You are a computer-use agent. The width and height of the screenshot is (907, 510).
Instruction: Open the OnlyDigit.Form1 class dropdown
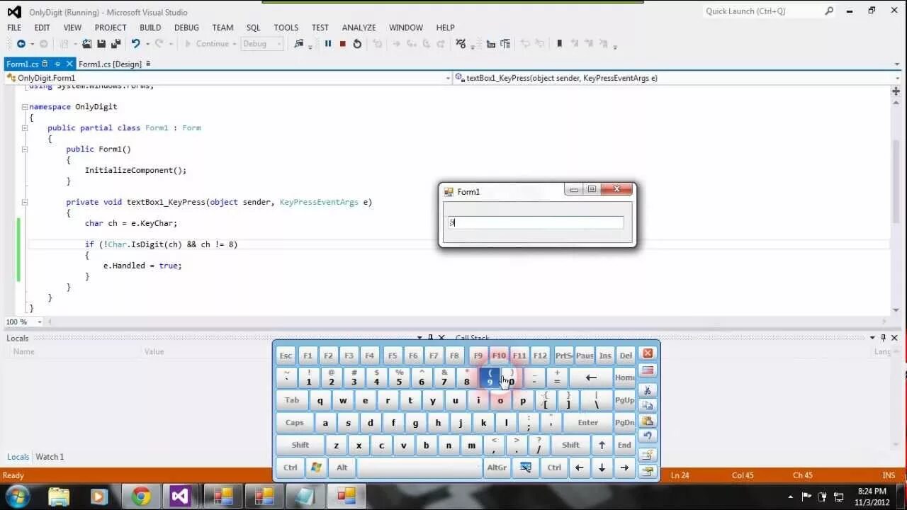coord(447,78)
